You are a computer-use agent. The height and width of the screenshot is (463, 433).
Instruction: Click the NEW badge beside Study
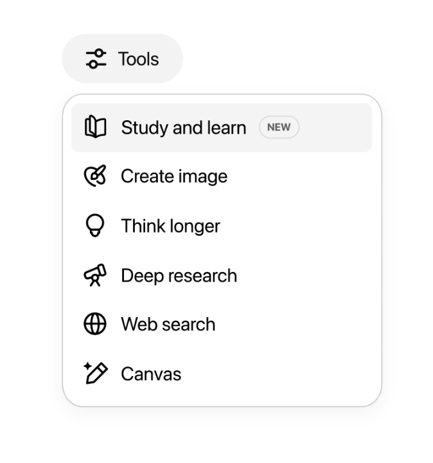click(x=279, y=127)
